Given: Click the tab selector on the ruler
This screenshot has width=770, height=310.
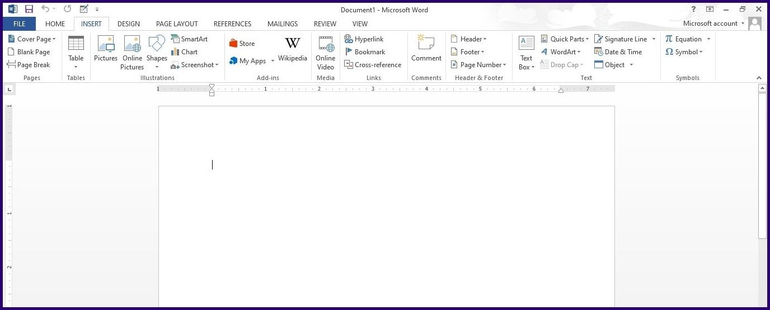Looking at the screenshot, I should pos(8,89).
